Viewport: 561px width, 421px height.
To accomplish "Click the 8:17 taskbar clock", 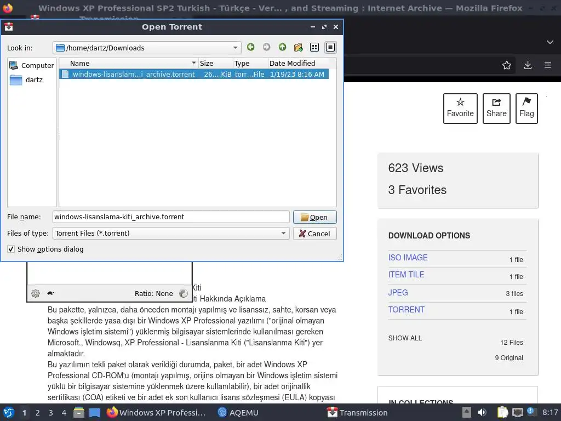I will [550, 412].
